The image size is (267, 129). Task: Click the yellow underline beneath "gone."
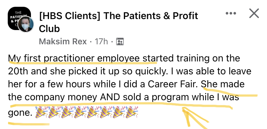[x=29, y=124]
